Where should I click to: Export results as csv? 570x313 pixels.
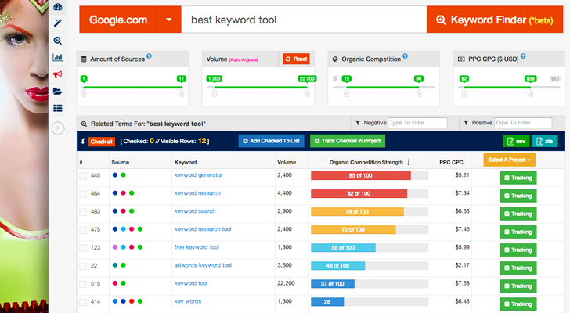(517, 142)
